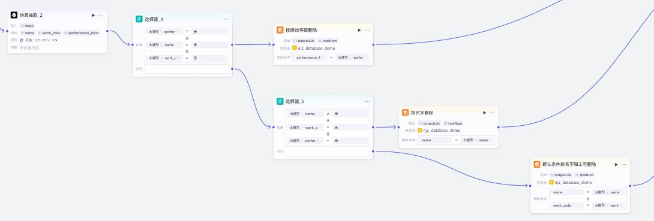The image size is (654, 221).
Task: Click the 豆包 model icon in 信息抽取_2
Action: coord(22,40)
